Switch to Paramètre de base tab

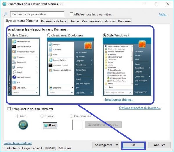click(54, 21)
